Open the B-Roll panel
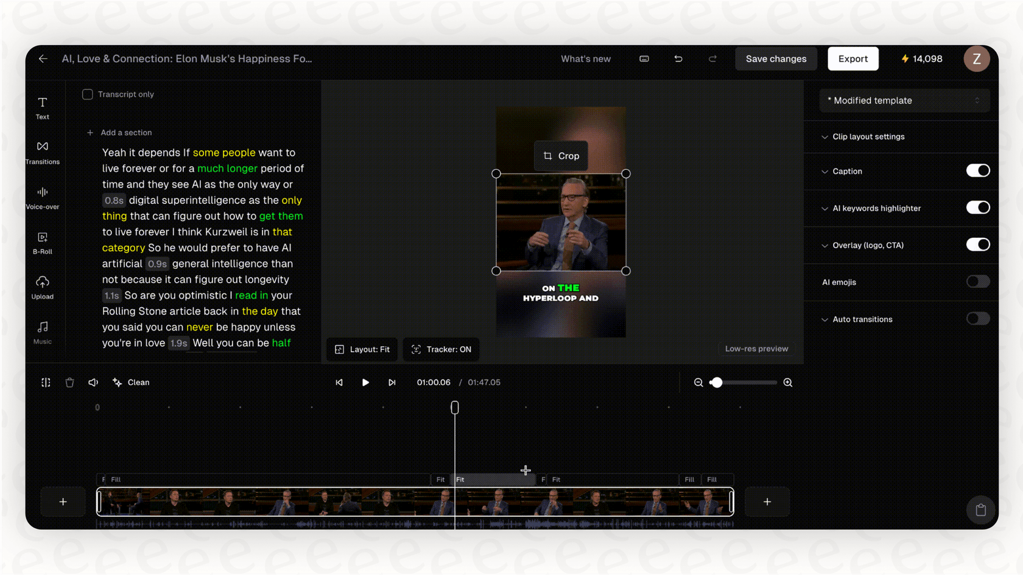Image resolution: width=1023 pixels, height=575 pixels. 42,242
